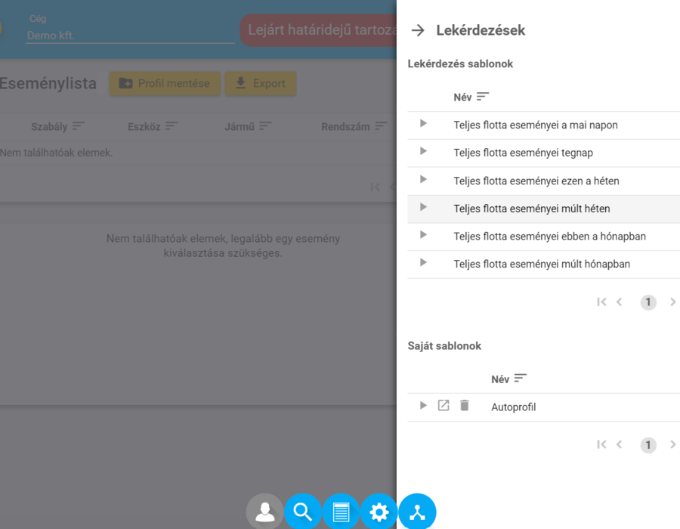Viewport: 680px width, 529px height.
Task: Go to next page of Saját sablonok
Action: [x=672, y=444]
